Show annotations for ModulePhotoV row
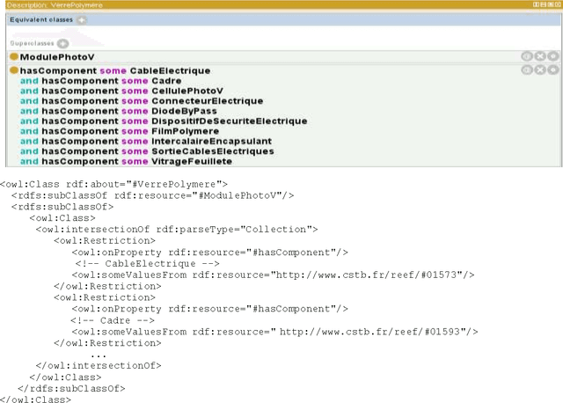The image size is (563, 403). [x=527, y=56]
